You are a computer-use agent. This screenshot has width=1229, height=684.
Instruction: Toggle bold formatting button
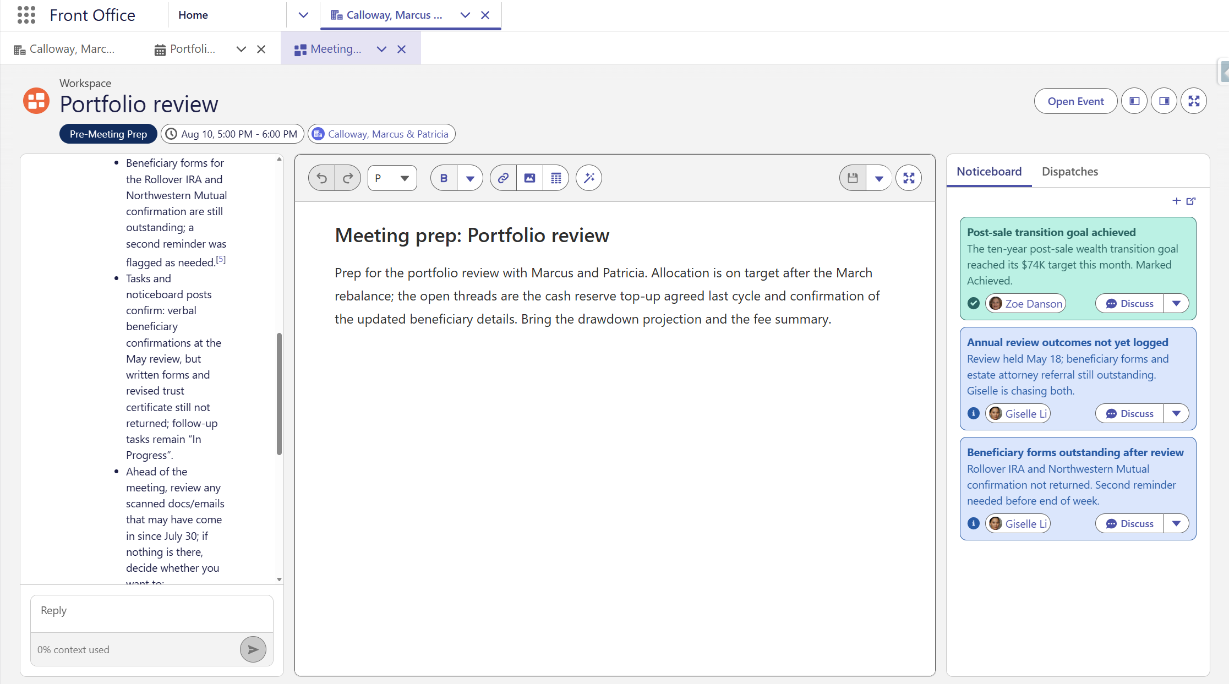click(444, 178)
